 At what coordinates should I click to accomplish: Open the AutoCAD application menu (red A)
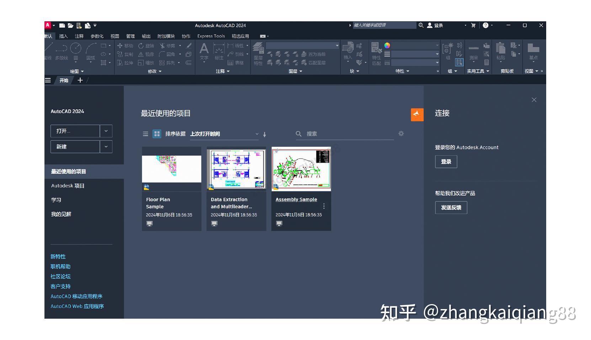click(48, 25)
